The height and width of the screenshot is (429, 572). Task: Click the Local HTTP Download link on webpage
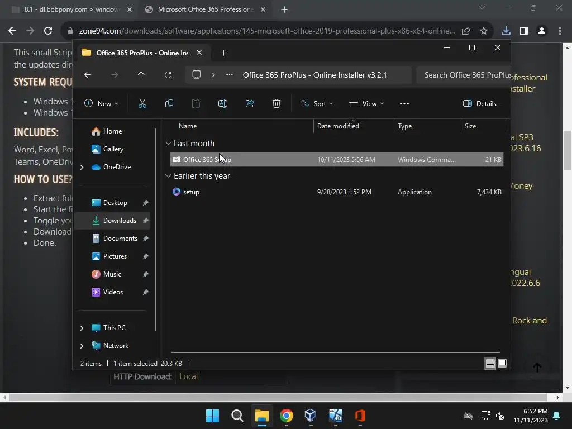click(188, 377)
